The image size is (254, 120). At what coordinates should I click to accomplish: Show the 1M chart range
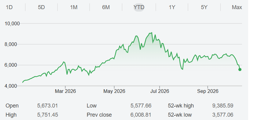[74, 7]
